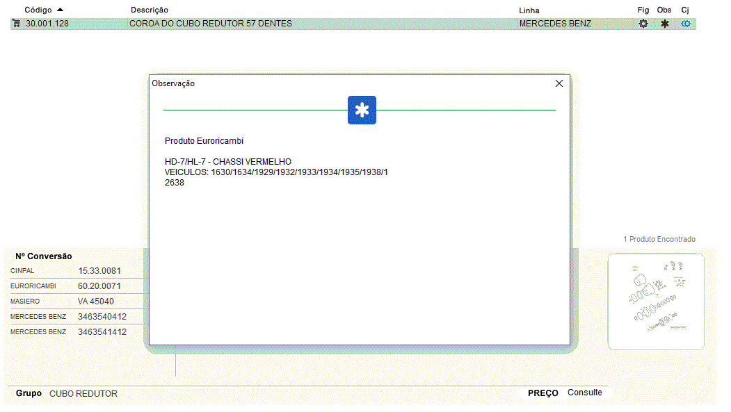This screenshot has width=731, height=412.
Task: Click the Obs column header
Action: pos(664,10)
